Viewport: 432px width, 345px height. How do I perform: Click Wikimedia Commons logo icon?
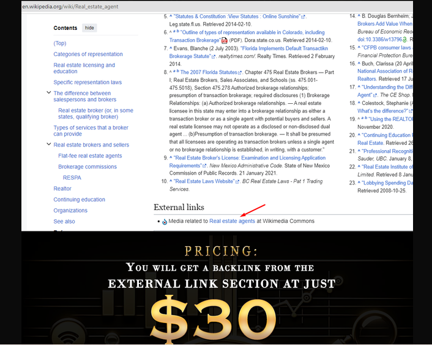(165, 222)
